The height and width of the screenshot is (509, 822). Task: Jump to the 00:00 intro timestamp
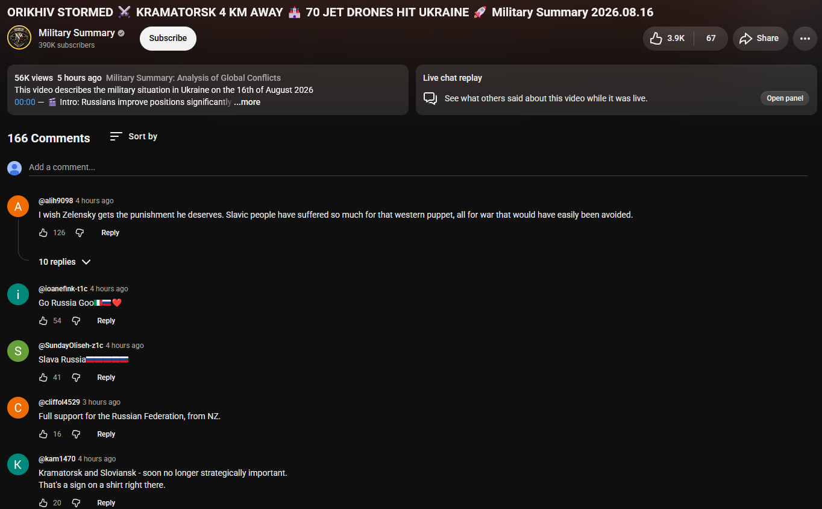[x=25, y=102]
